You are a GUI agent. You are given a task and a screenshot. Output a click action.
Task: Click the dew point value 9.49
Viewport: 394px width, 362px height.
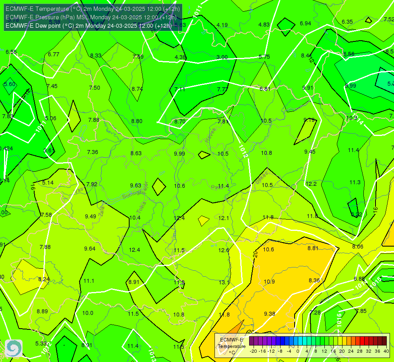pyautogui.click(x=91, y=216)
